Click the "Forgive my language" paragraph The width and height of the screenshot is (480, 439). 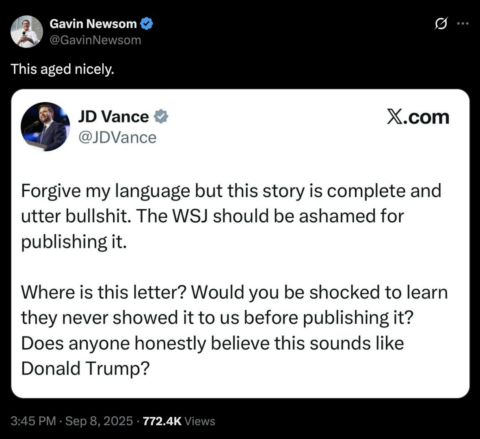tap(231, 216)
